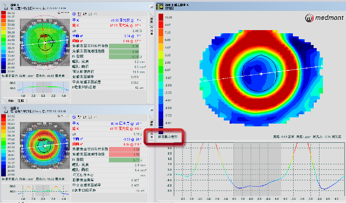Open the attribute list settings icon in Exam B
The width and height of the screenshot is (346, 203).
(79, 117)
